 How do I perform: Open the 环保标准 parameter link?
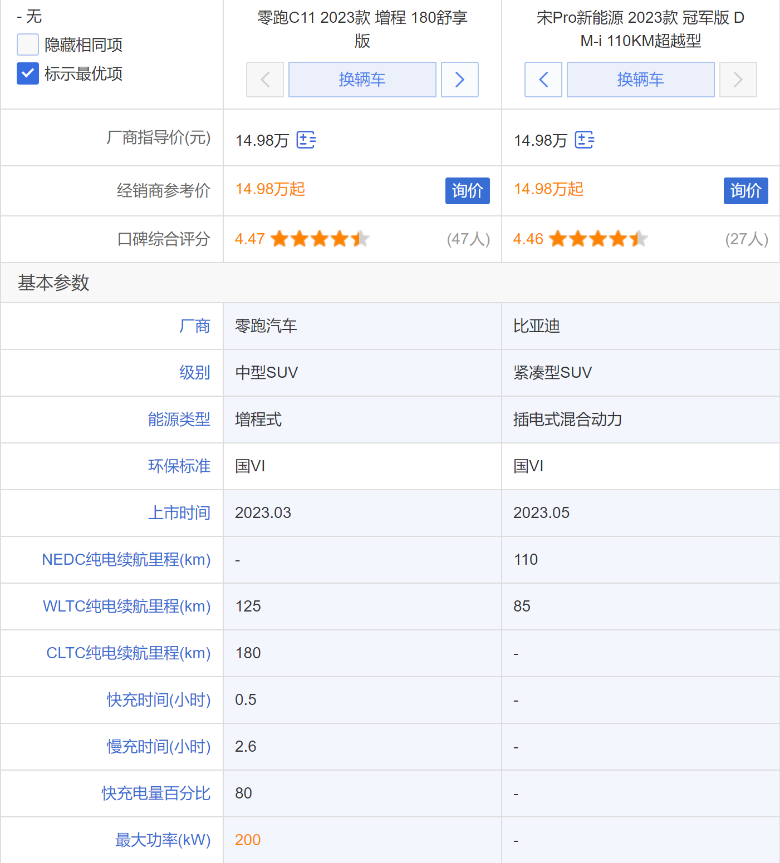pos(179,466)
